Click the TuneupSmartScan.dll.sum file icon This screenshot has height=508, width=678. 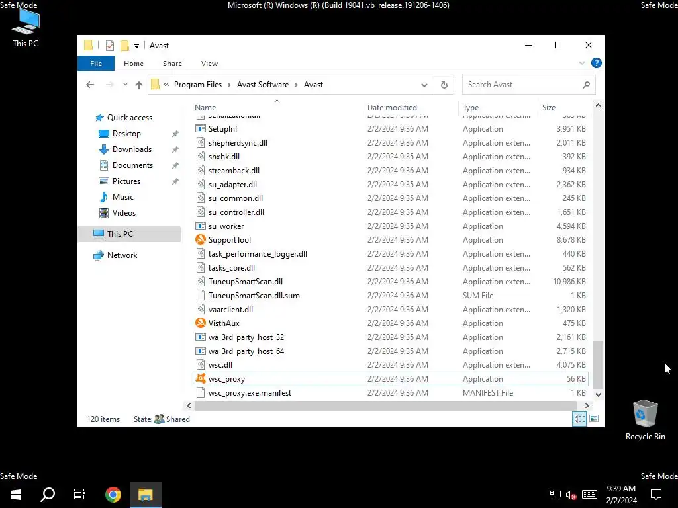200,296
